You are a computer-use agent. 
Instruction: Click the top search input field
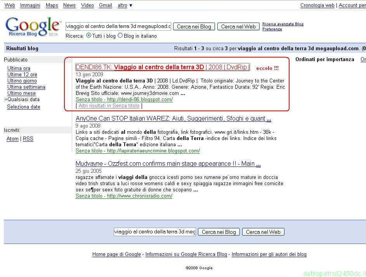coord(118,26)
